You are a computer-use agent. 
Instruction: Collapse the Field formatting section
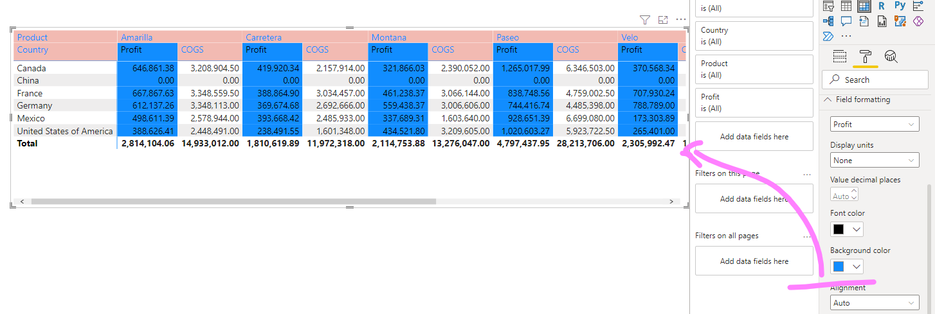point(858,100)
